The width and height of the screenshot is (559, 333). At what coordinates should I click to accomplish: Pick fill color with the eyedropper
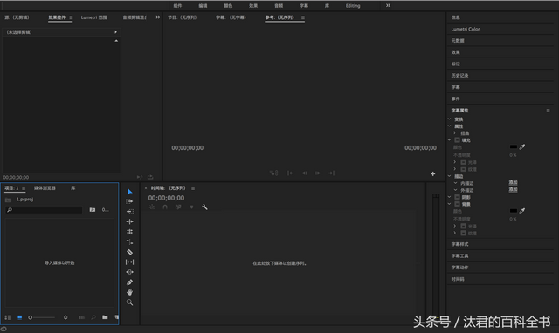click(522, 146)
